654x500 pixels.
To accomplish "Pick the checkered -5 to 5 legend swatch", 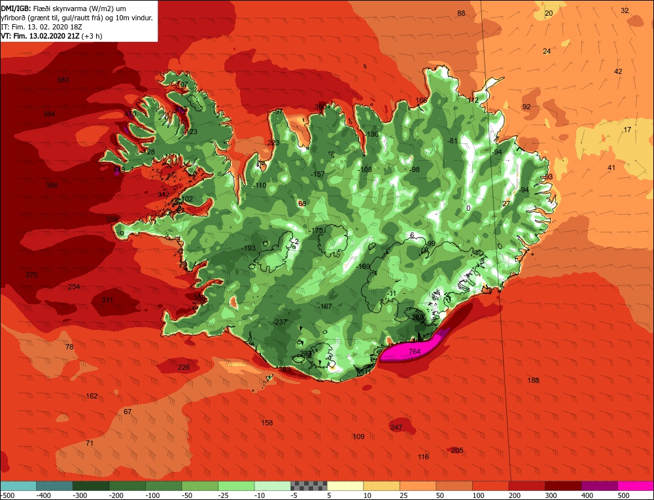I will point(309,486).
